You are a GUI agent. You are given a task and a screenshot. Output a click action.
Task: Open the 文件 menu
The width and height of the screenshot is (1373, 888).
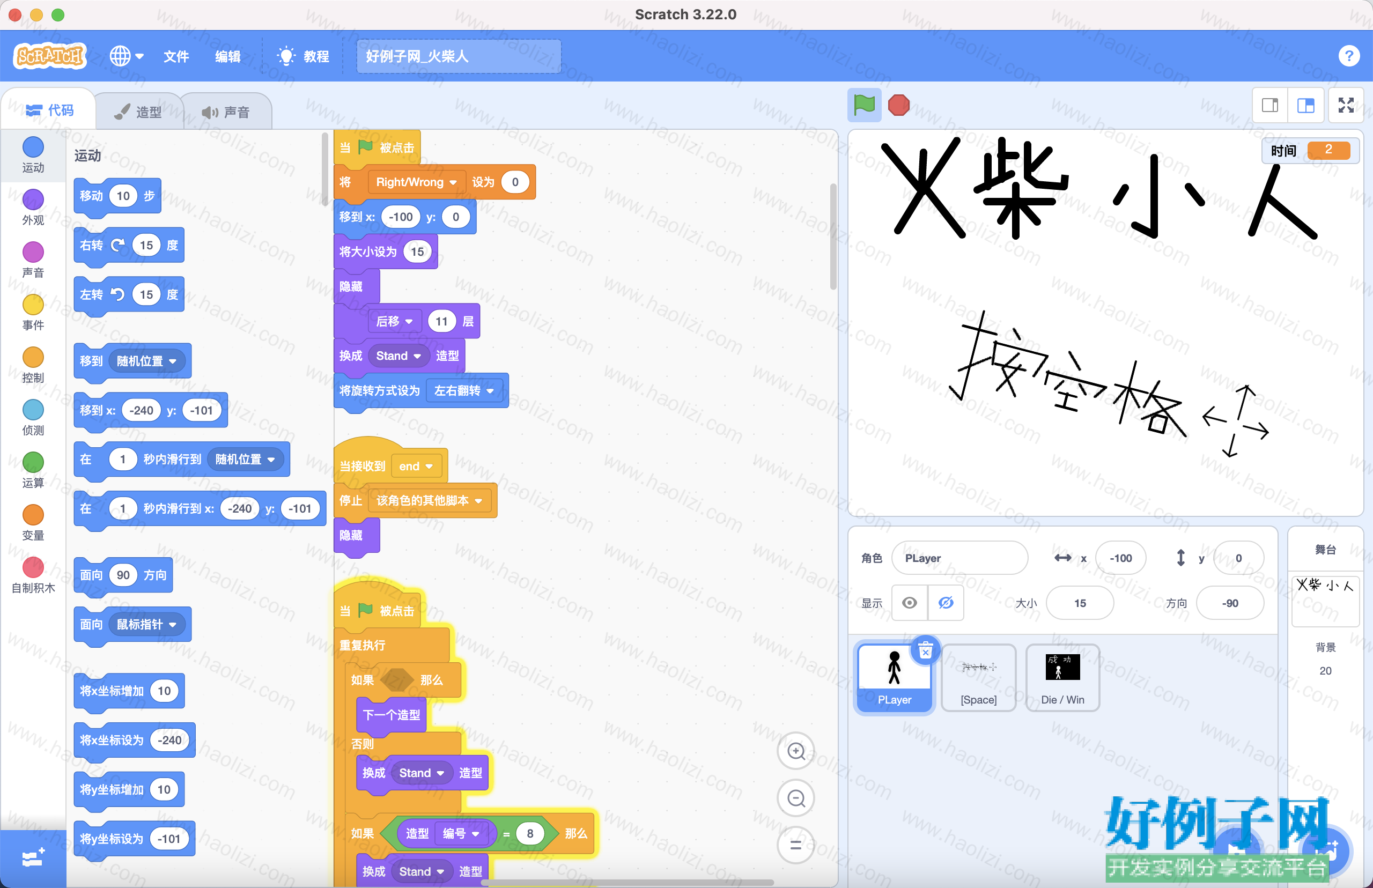tap(176, 56)
